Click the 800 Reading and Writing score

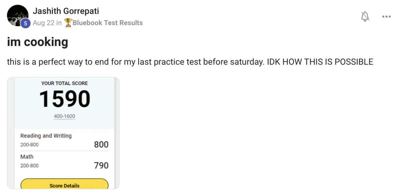coord(101,144)
